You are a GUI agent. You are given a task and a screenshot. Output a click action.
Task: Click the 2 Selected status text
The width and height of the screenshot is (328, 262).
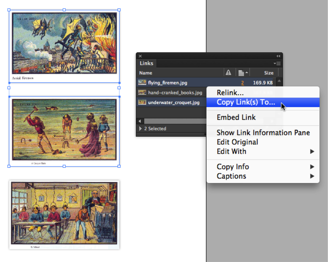155,129
